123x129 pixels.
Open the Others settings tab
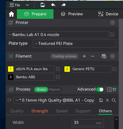(105, 111)
